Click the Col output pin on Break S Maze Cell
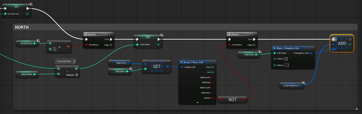Viewport: 362px width, 114px height. coord(212,72)
